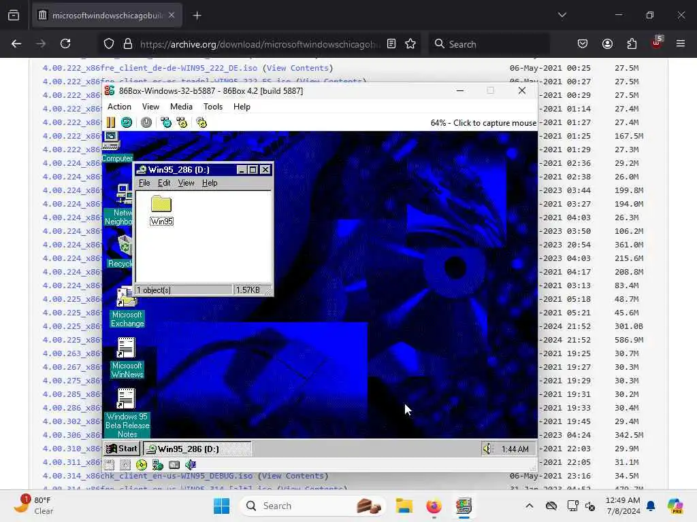Image resolution: width=697 pixels, height=522 pixels.
Task: Click the ACPI shutdown power icon
Action: click(146, 122)
